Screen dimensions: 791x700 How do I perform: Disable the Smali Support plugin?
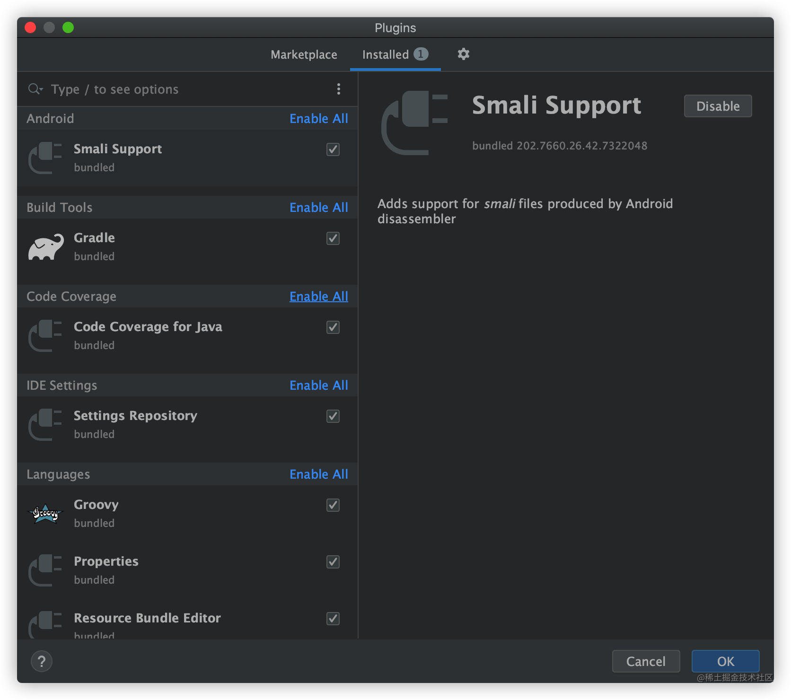(718, 106)
